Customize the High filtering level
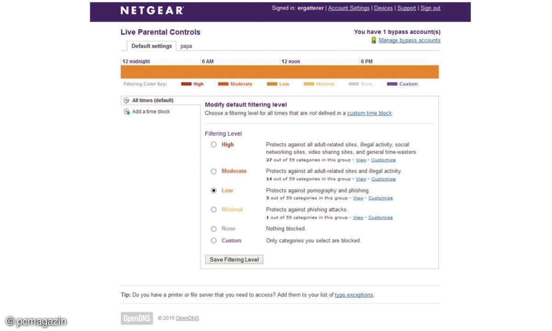 (x=384, y=160)
